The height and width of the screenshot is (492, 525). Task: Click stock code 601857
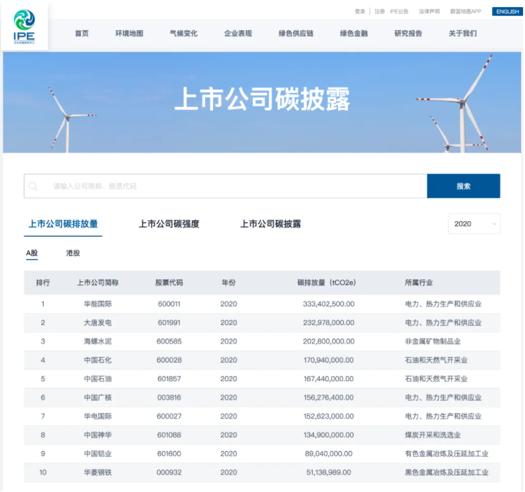[x=169, y=379]
